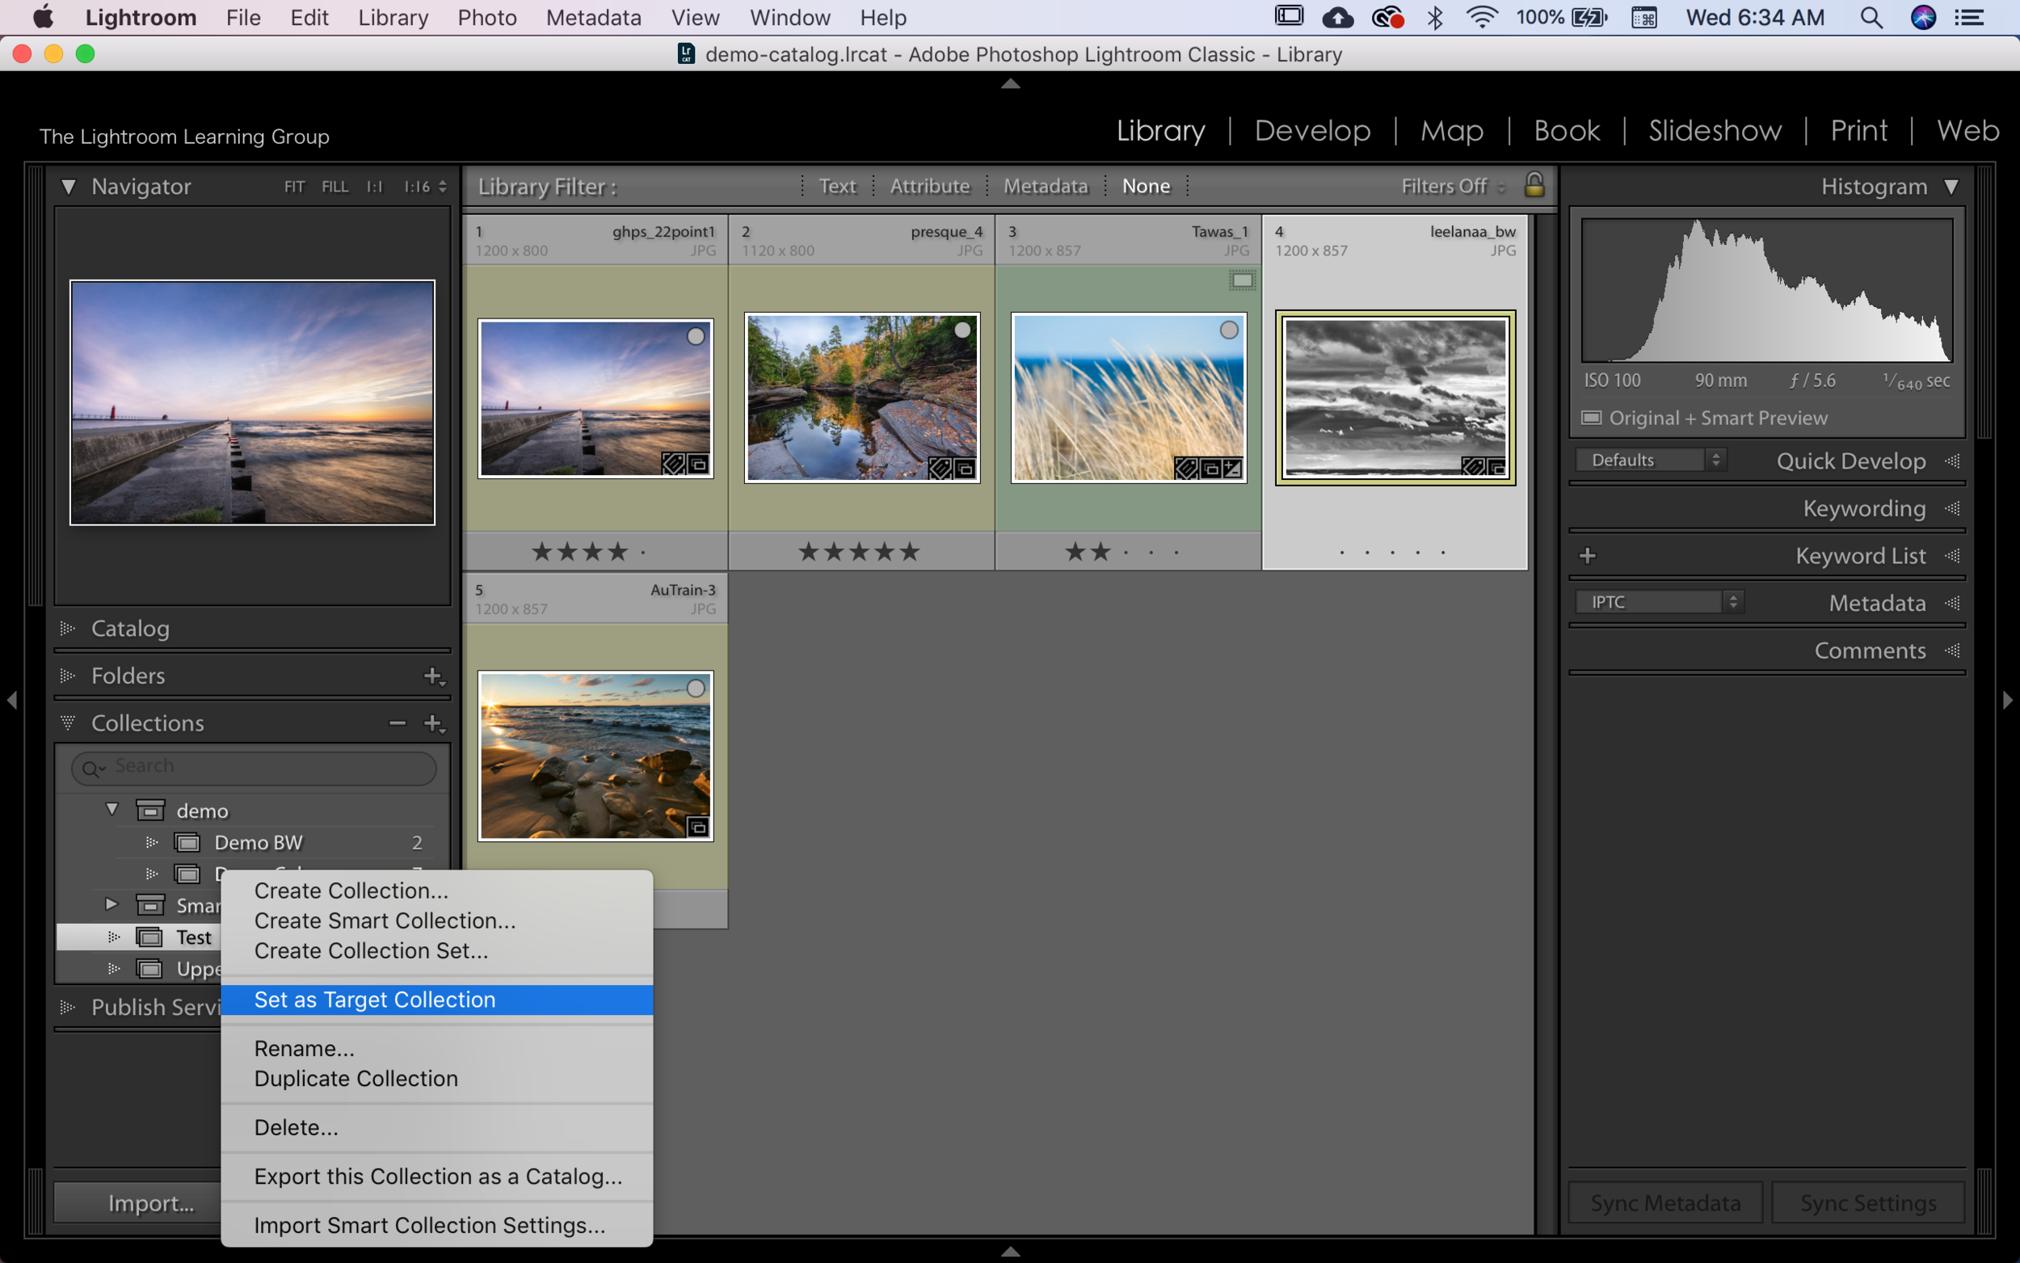Click the Sync Settings button
Viewport: 2020px width, 1263px height.
coord(1868,1203)
